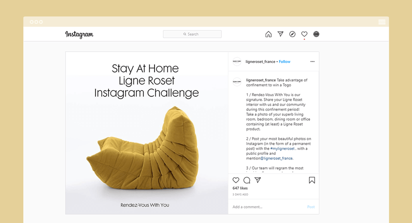Open the #myligneroset hashtag
This screenshot has width=412, height=223.
[x=282, y=149]
